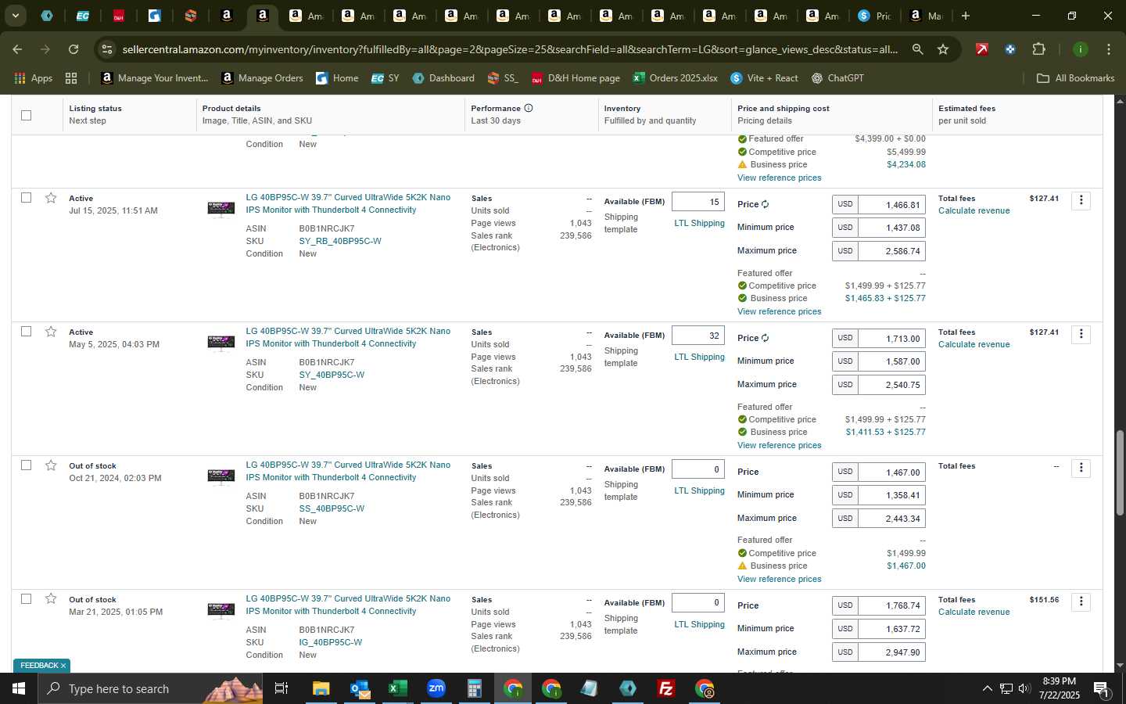Select all listings with header checkbox
1126x704 pixels.
26,115
